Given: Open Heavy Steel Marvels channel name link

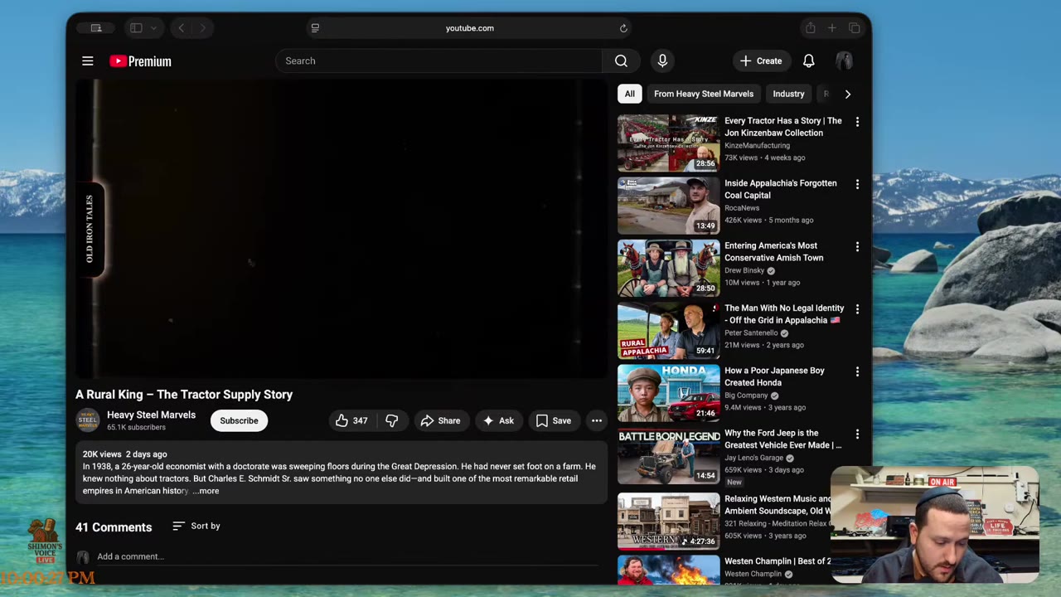Looking at the screenshot, I should click(x=151, y=415).
